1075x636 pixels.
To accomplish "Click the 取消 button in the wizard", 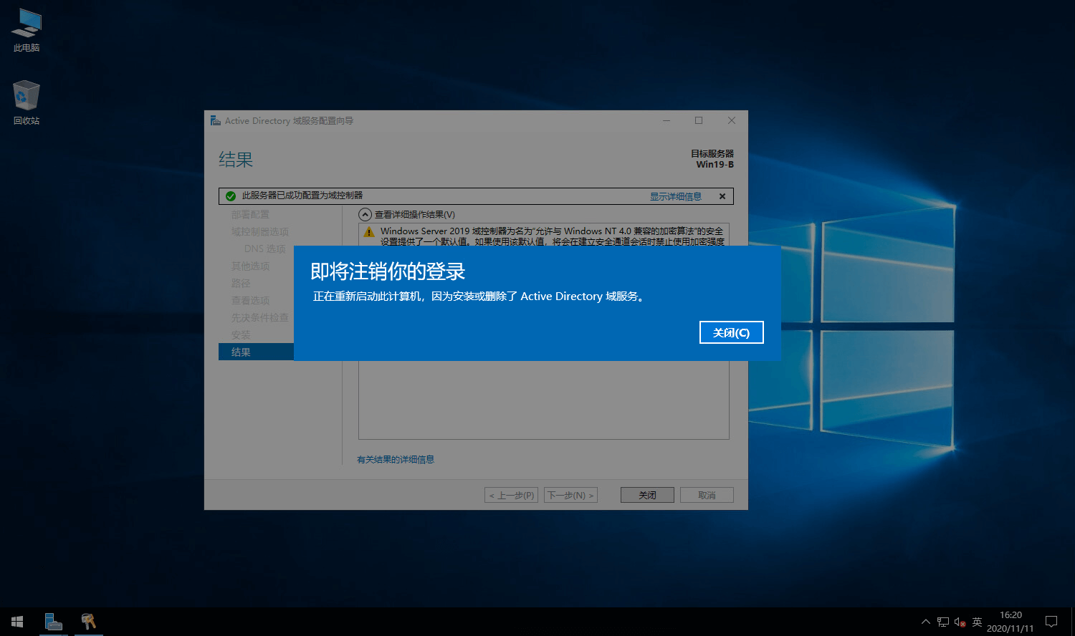I will pos(707,495).
